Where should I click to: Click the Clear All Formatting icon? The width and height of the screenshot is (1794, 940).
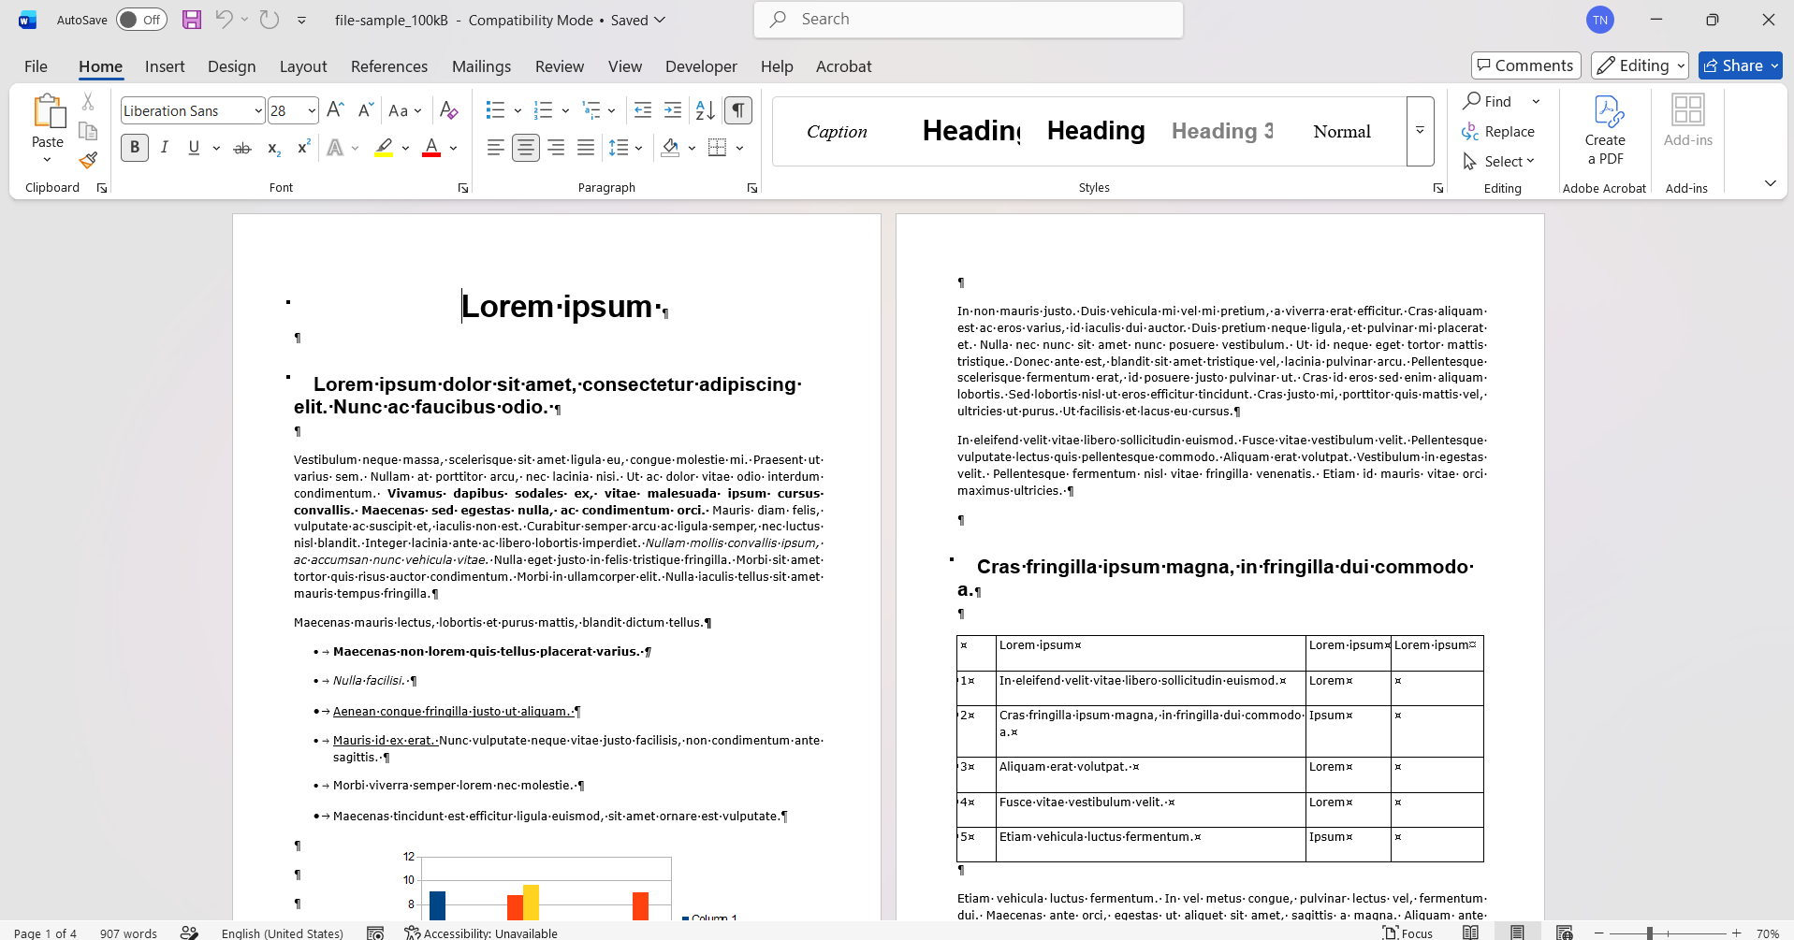click(449, 110)
